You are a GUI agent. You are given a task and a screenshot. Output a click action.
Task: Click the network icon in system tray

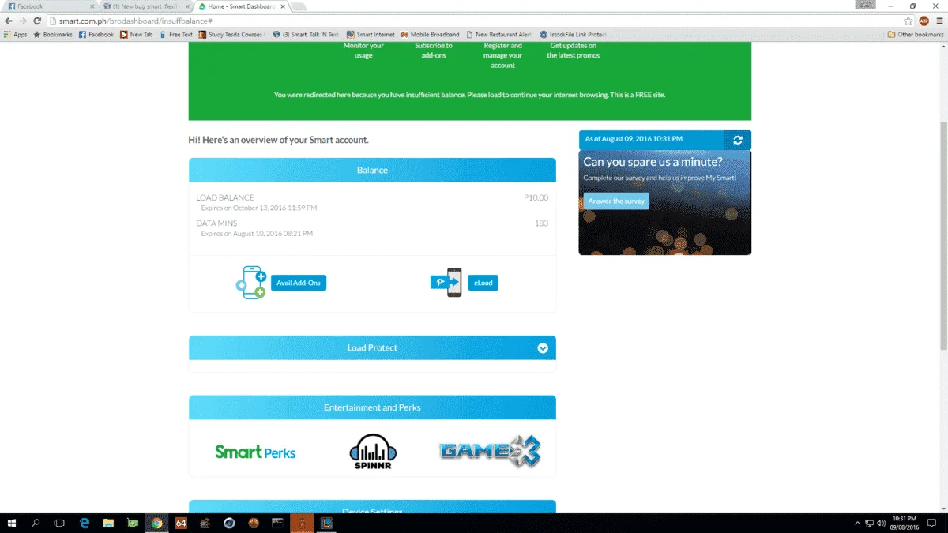pos(869,523)
